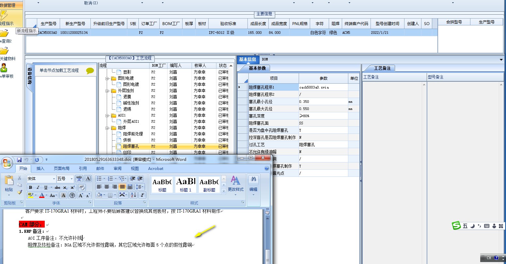Toggle Superscript x² button
The image size is (506, 264).
(72, 188)
